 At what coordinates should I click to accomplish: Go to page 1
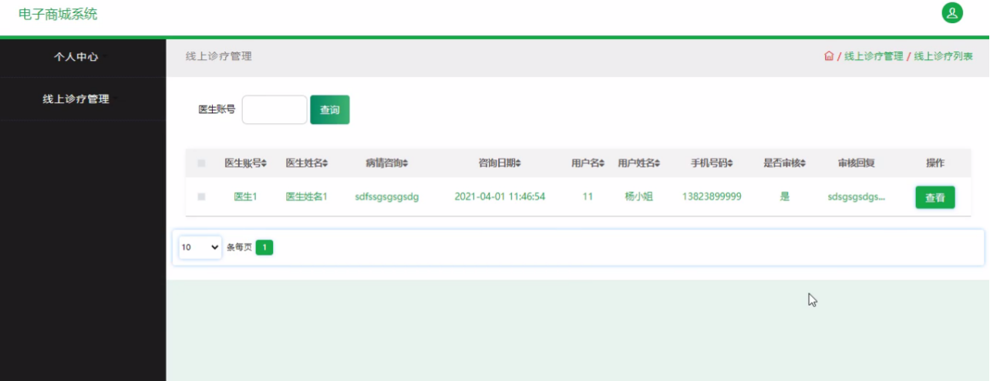click(264, 247)
